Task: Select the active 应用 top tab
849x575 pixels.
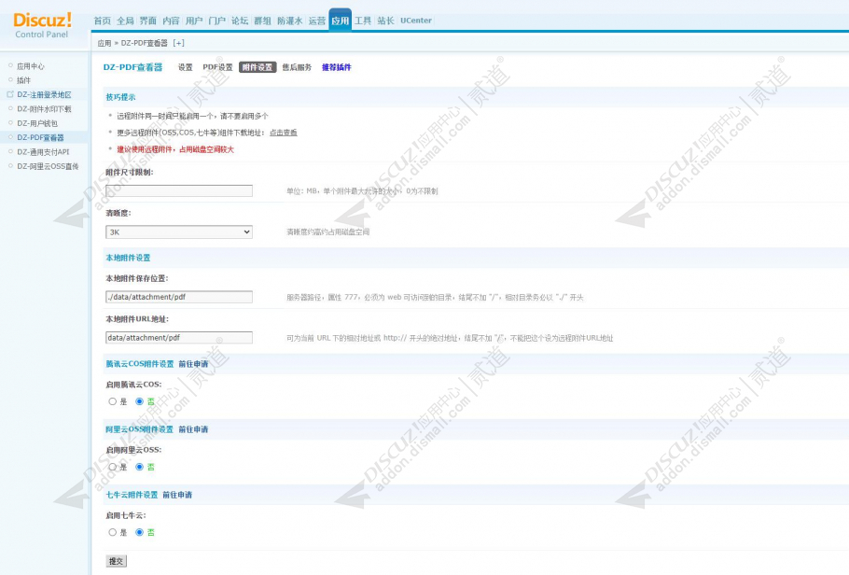Action: pos(340,21)
